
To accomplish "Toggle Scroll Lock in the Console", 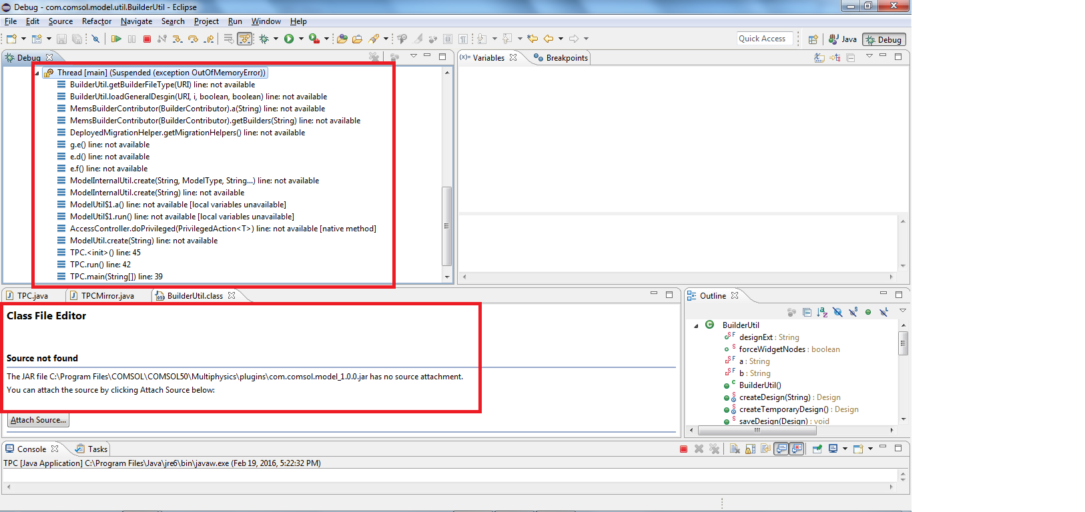I will tap(750, 449).
